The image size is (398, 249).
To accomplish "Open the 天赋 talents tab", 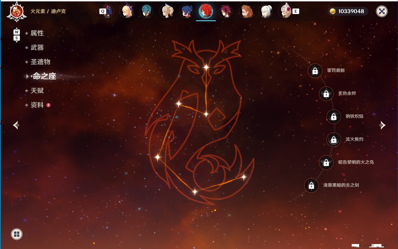I will click(37, 91).
